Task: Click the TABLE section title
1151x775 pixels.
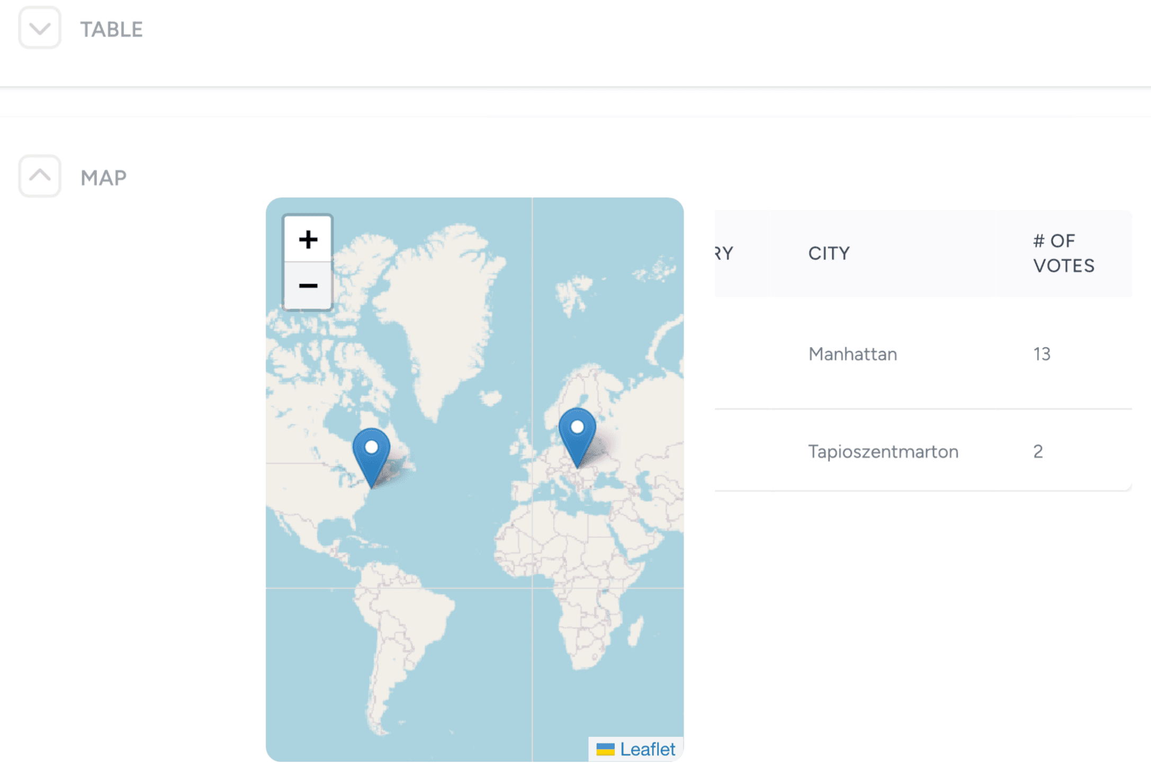Action: tap(111, 29)
